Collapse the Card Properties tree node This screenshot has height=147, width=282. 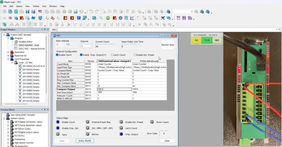point(8,59)
